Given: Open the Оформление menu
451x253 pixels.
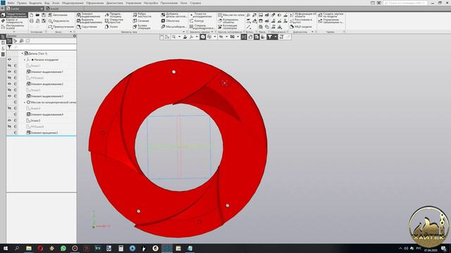Looking at the screenshot, I should coord(94,3).
